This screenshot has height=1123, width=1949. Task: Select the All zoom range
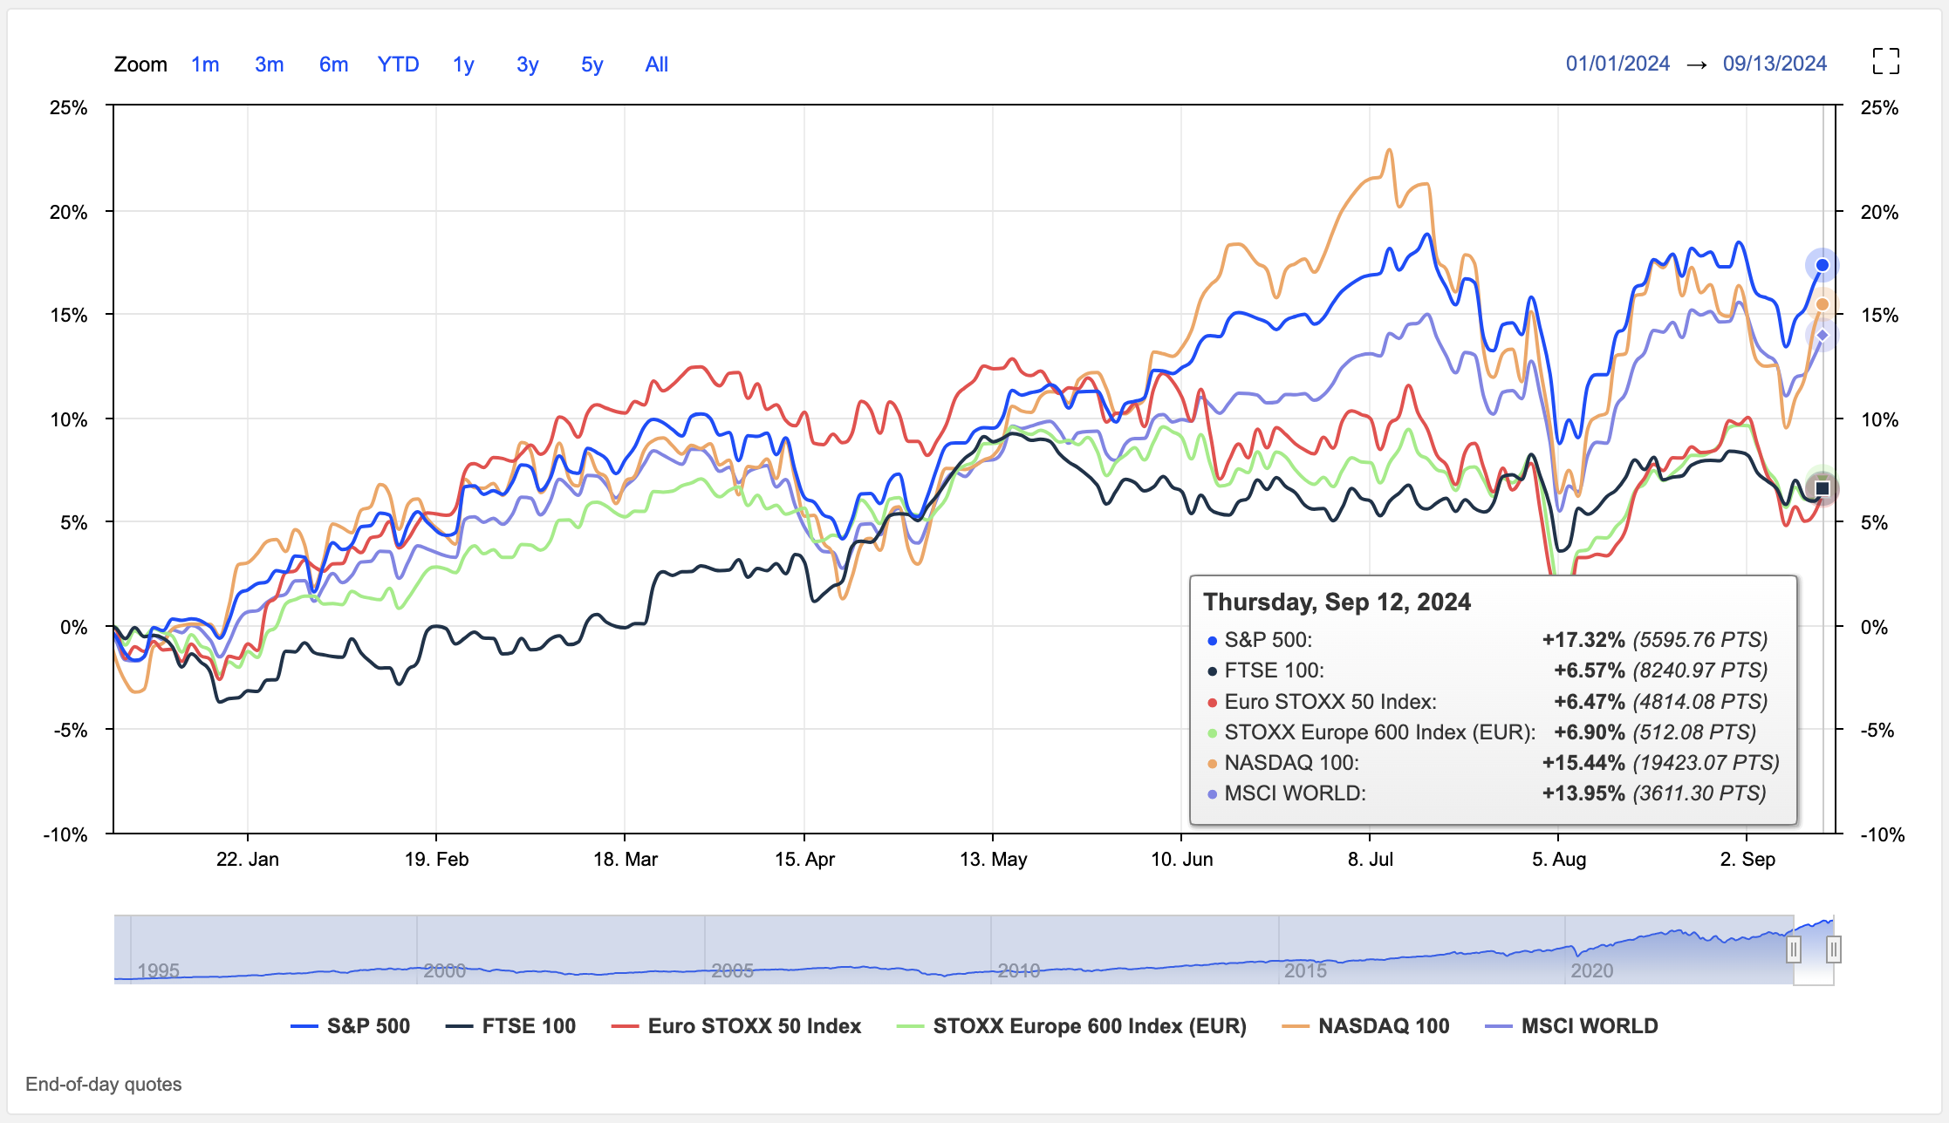pyautogui.click(x=657, y=65)
